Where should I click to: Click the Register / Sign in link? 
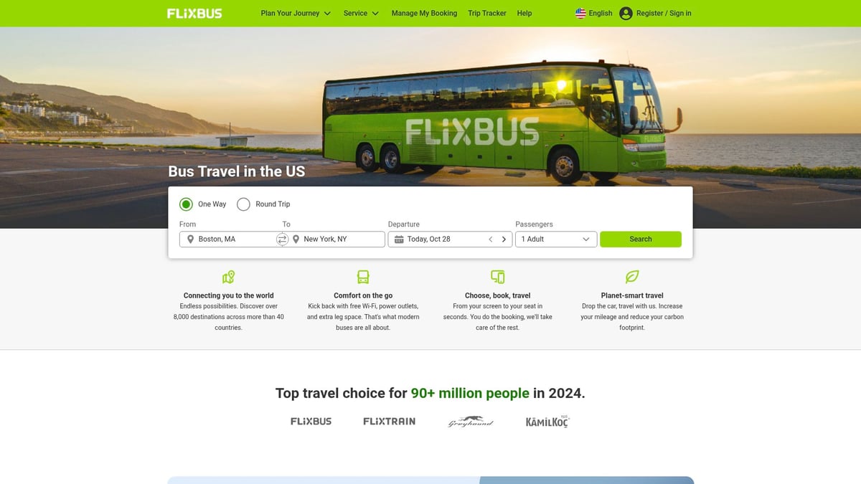tap(664, 13)
